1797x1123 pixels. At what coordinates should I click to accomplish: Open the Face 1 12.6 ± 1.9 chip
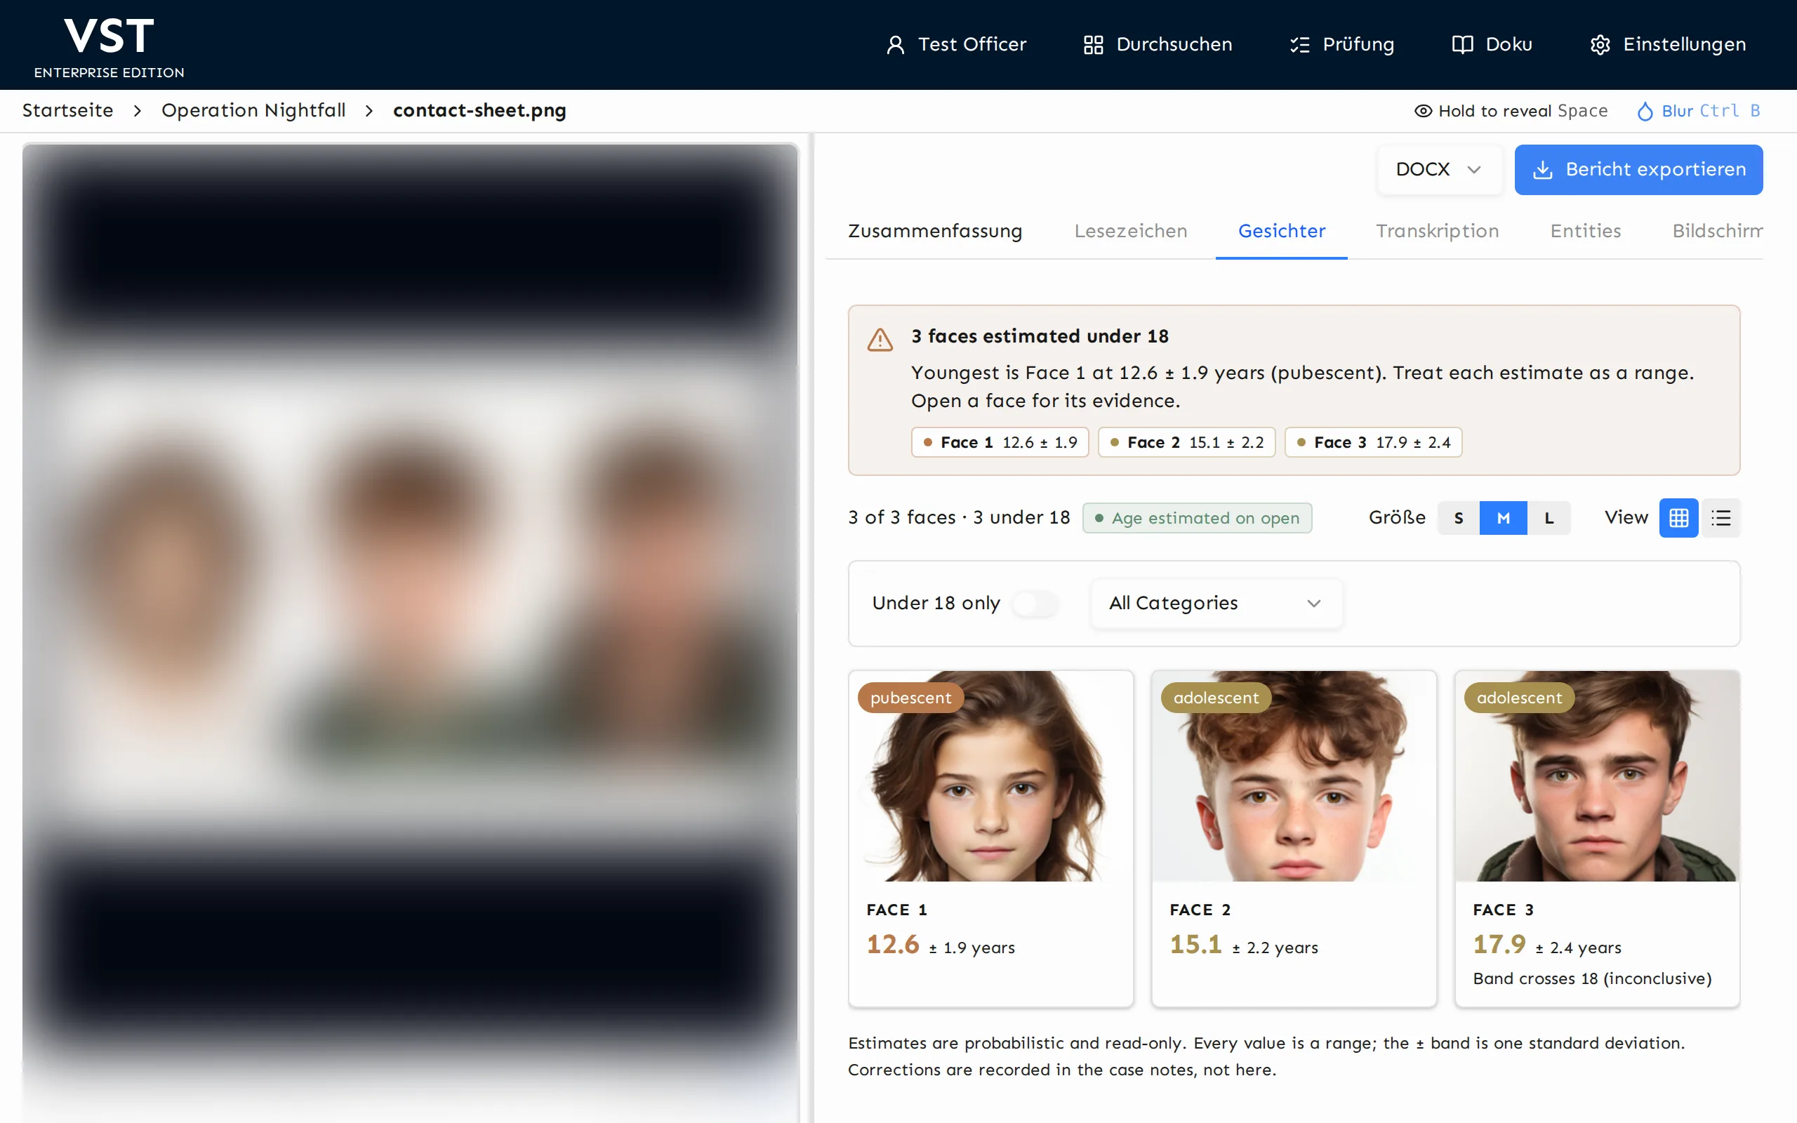tap(1000, 442)
